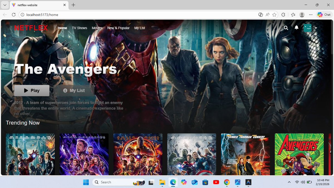This screenshot has width=334, height=188.
Task: Select the netflex-website tab
Action: click(39, 5)
